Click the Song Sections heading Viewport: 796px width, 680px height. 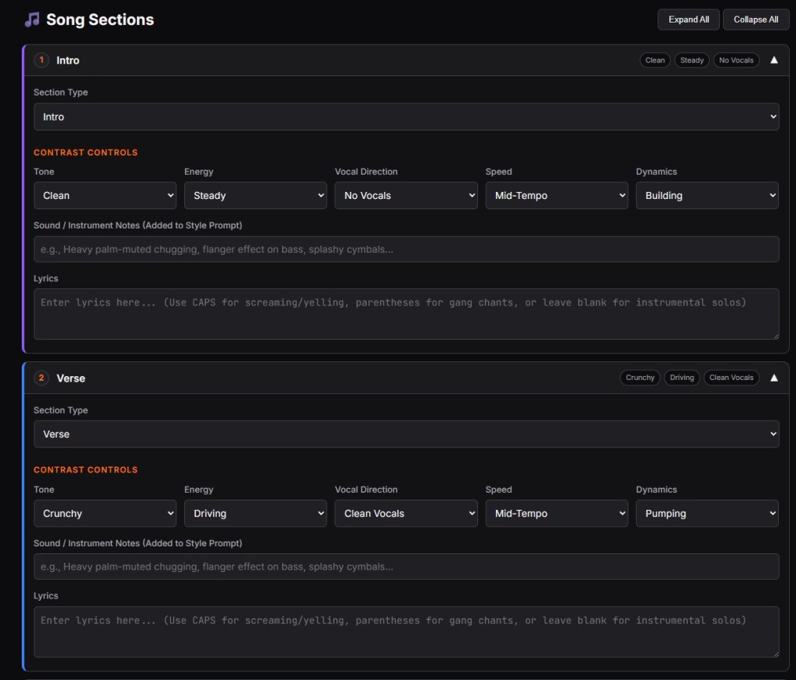click(100, 19)
